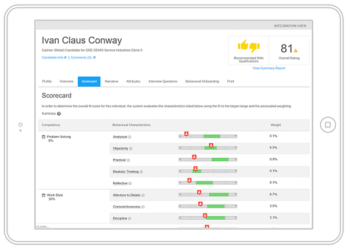Click the overall rating value 81
The width and height of the screenshot is (348, 251).
pyautogui.click(x=287, y=48)
